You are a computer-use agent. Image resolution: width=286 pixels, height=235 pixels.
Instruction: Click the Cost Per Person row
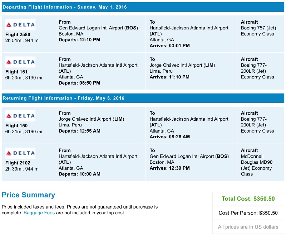click(x=248, y=212)
